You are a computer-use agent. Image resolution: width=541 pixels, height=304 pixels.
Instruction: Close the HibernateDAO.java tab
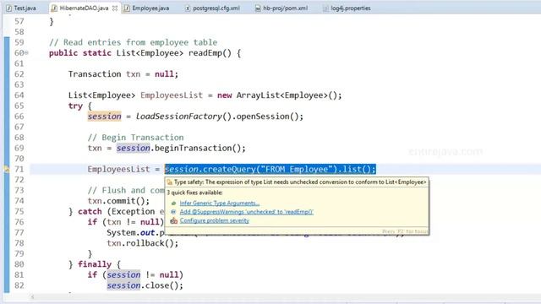tap(115, 8)
